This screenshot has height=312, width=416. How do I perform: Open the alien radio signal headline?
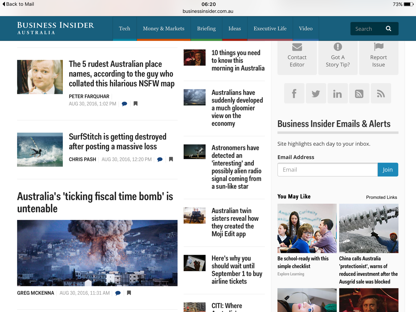pyautogui.click(x=236, y=167)
